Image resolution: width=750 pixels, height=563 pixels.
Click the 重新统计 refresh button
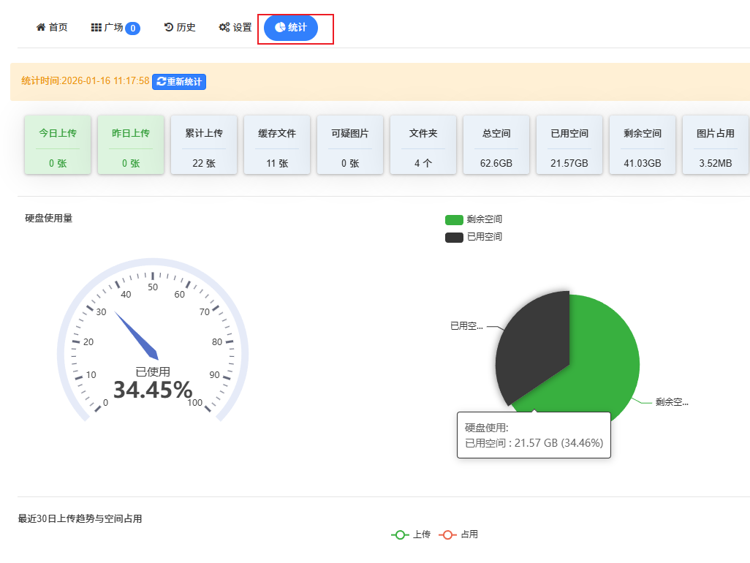coord(179,82)
